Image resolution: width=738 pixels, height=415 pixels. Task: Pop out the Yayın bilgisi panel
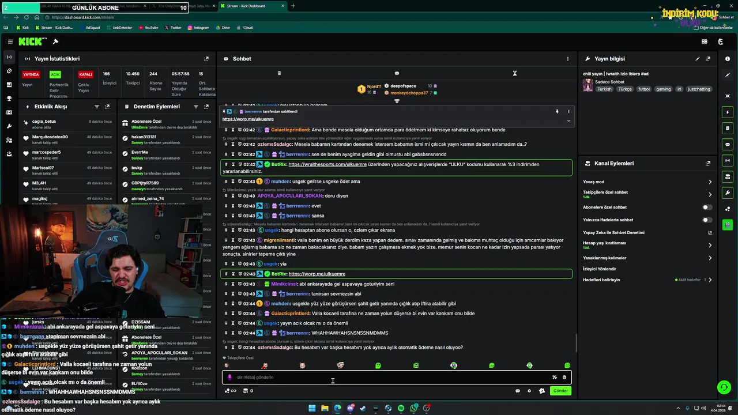[708, 59]
